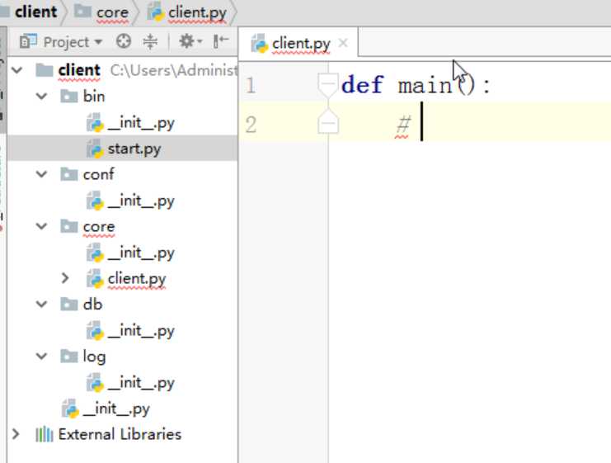Select the conf folder in the tree
Image resolution: width=611 pixels, height=463 pixels.
click(98, 174)
